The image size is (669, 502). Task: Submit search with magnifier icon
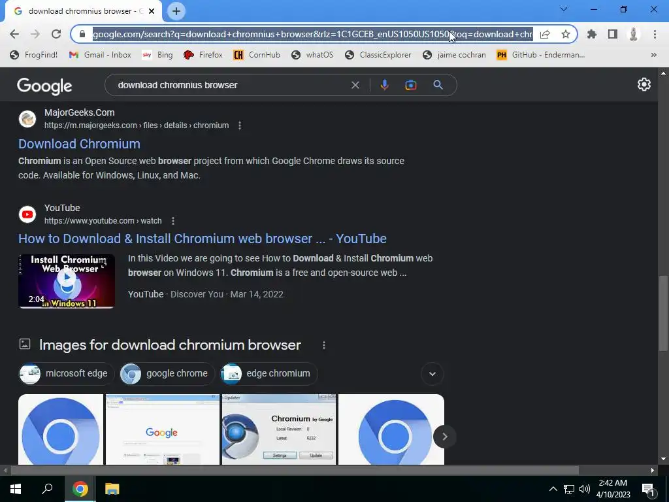[x=438, y=85]
